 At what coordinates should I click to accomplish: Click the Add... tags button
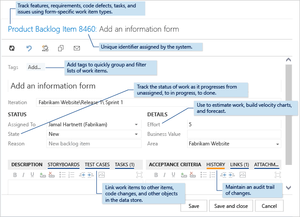pos(36,67)
